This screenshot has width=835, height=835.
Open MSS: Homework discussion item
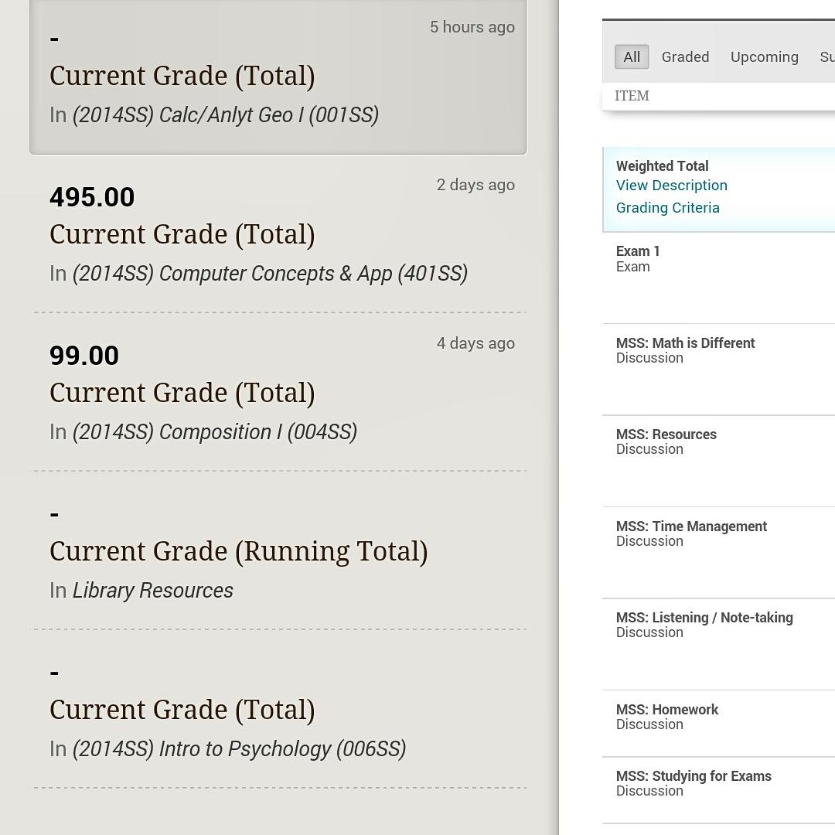pyautogui.click(x=718, y=724)
